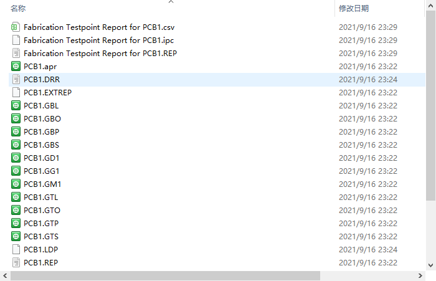436x281 pixels.
Task: Click the icon of Fabrication Testpoint Report for PCB1.csv
Action: pos(16,27)
